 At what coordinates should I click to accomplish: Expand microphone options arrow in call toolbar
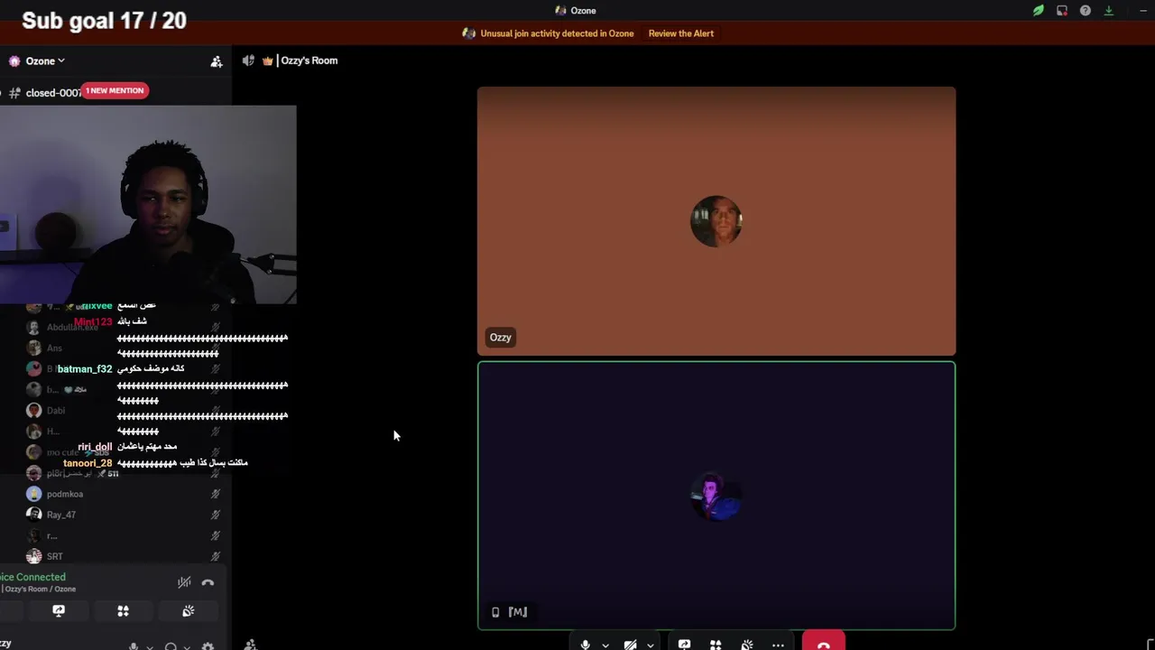click(605, 645)
